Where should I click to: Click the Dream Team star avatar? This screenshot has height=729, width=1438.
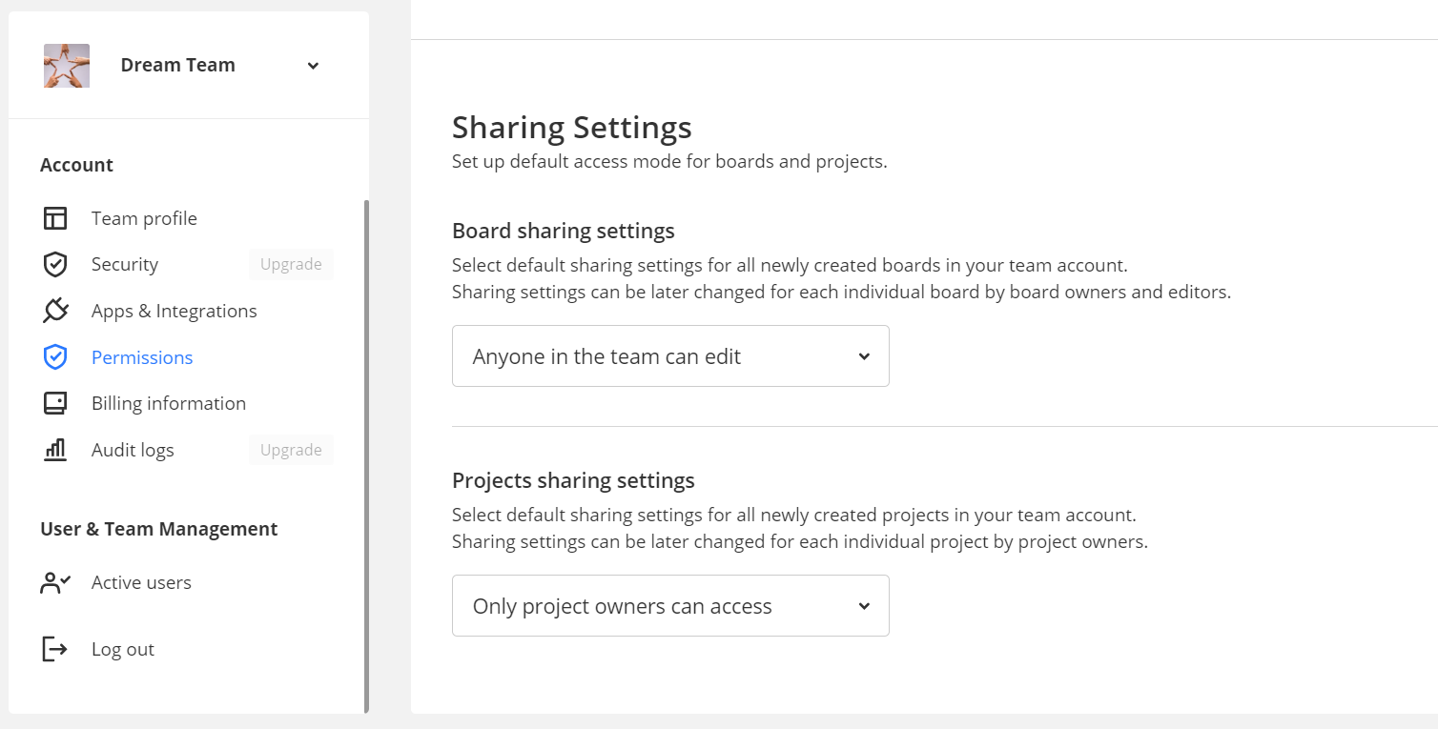click(x=67, y=66)
